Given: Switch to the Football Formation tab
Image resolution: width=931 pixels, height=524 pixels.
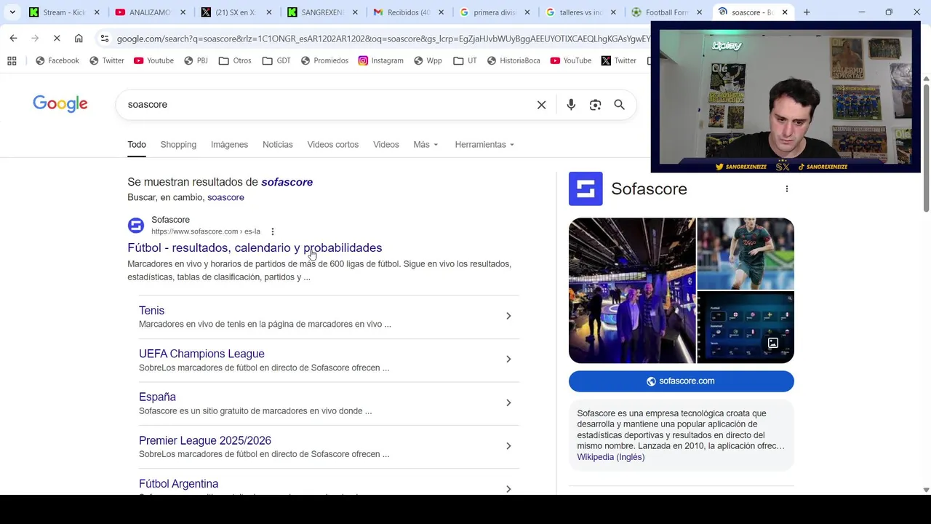Looking at the screenshot, I should [666, 12].
